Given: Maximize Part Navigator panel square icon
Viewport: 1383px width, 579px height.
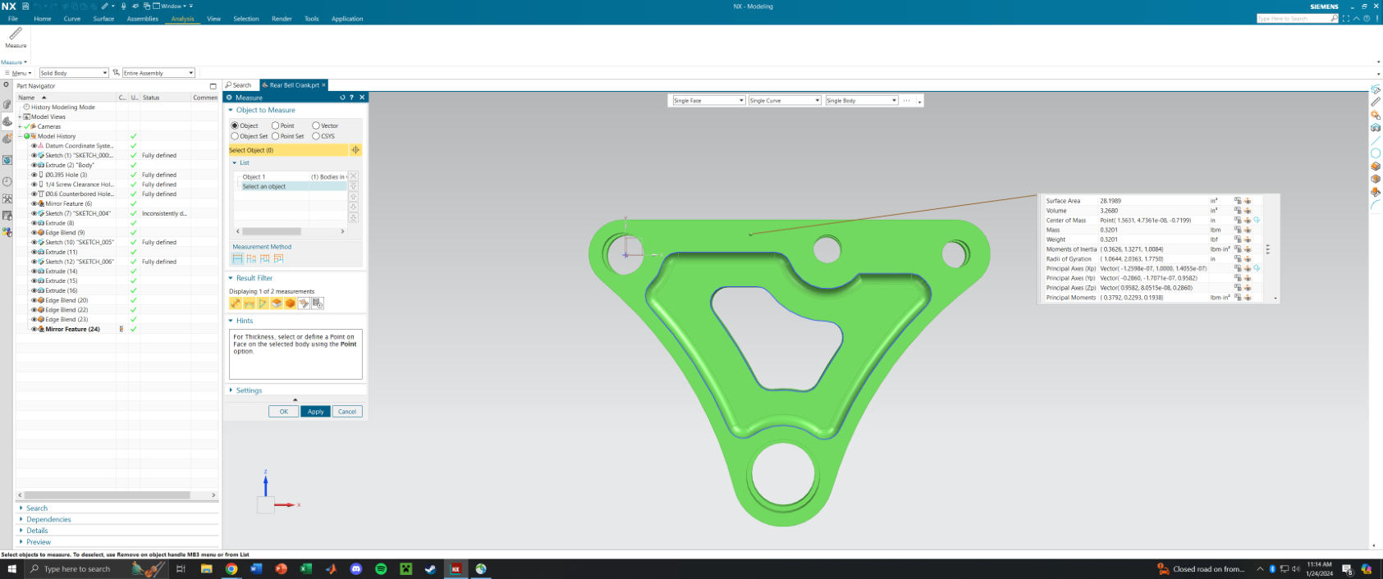Looking at the screenshot, I should [x=213, y=86].
